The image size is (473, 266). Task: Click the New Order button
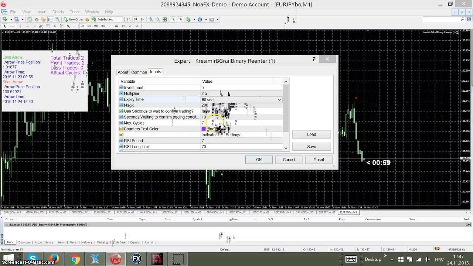coord(73,19)
